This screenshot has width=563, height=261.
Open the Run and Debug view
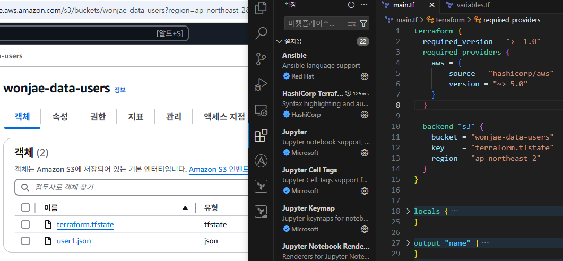[261, 84]
